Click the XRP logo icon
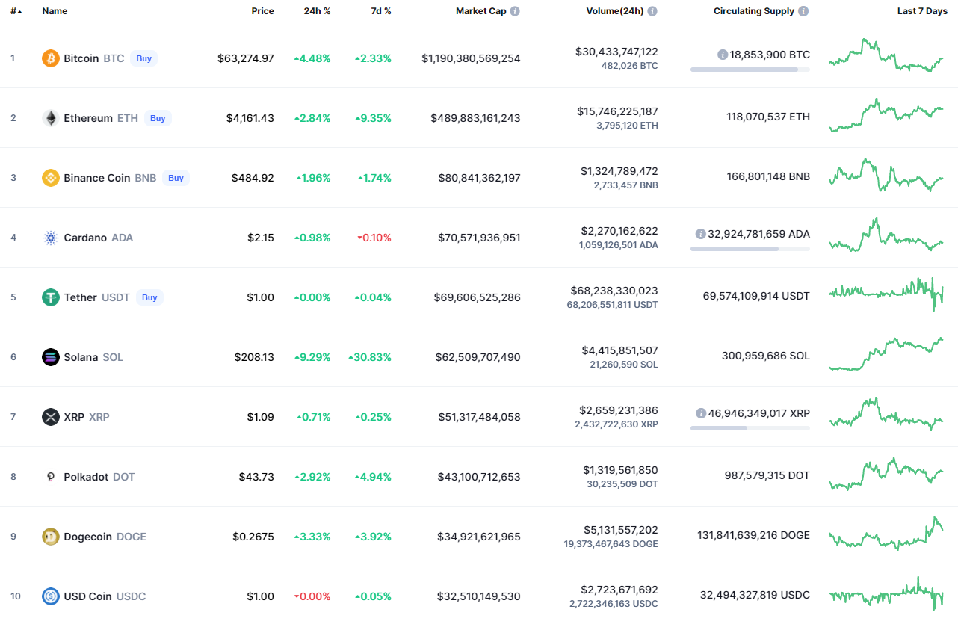 51,417
